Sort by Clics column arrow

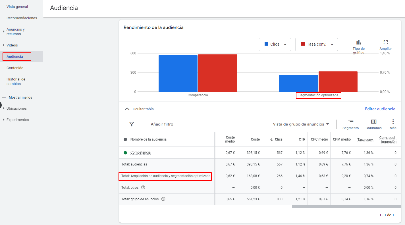(272, 139)
